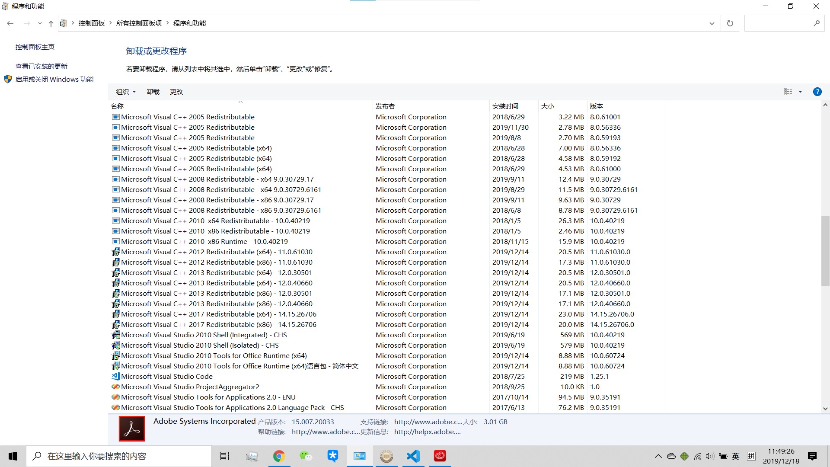Click scrollbar up arrow of program list
Viewport: 830px width, 467px height.
pyautogui.click(x=825, y=105)
